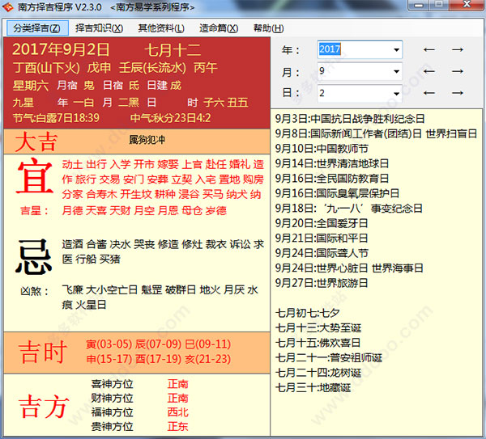This screenshot has height=439, width=486.
Task: Click the large black 忌 character
Action: [x=33, y=257]
